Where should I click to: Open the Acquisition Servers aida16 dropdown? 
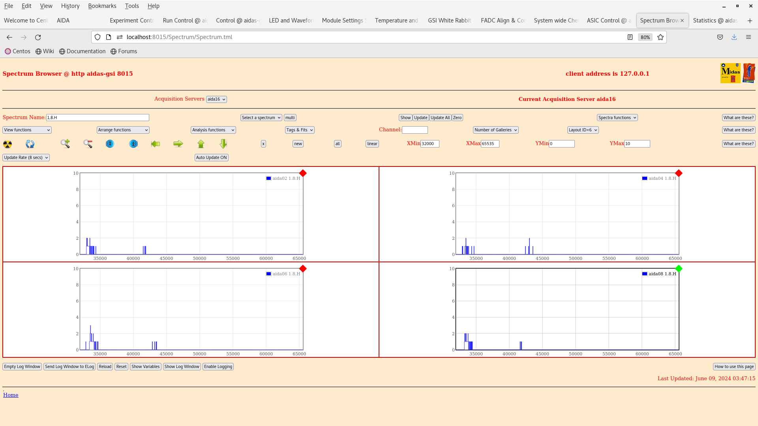[216, 99]
